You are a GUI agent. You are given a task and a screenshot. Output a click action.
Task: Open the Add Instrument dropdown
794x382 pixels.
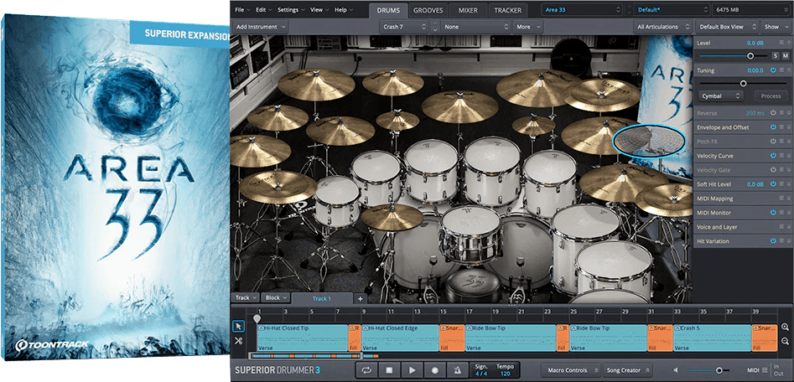tap(260, 27)
